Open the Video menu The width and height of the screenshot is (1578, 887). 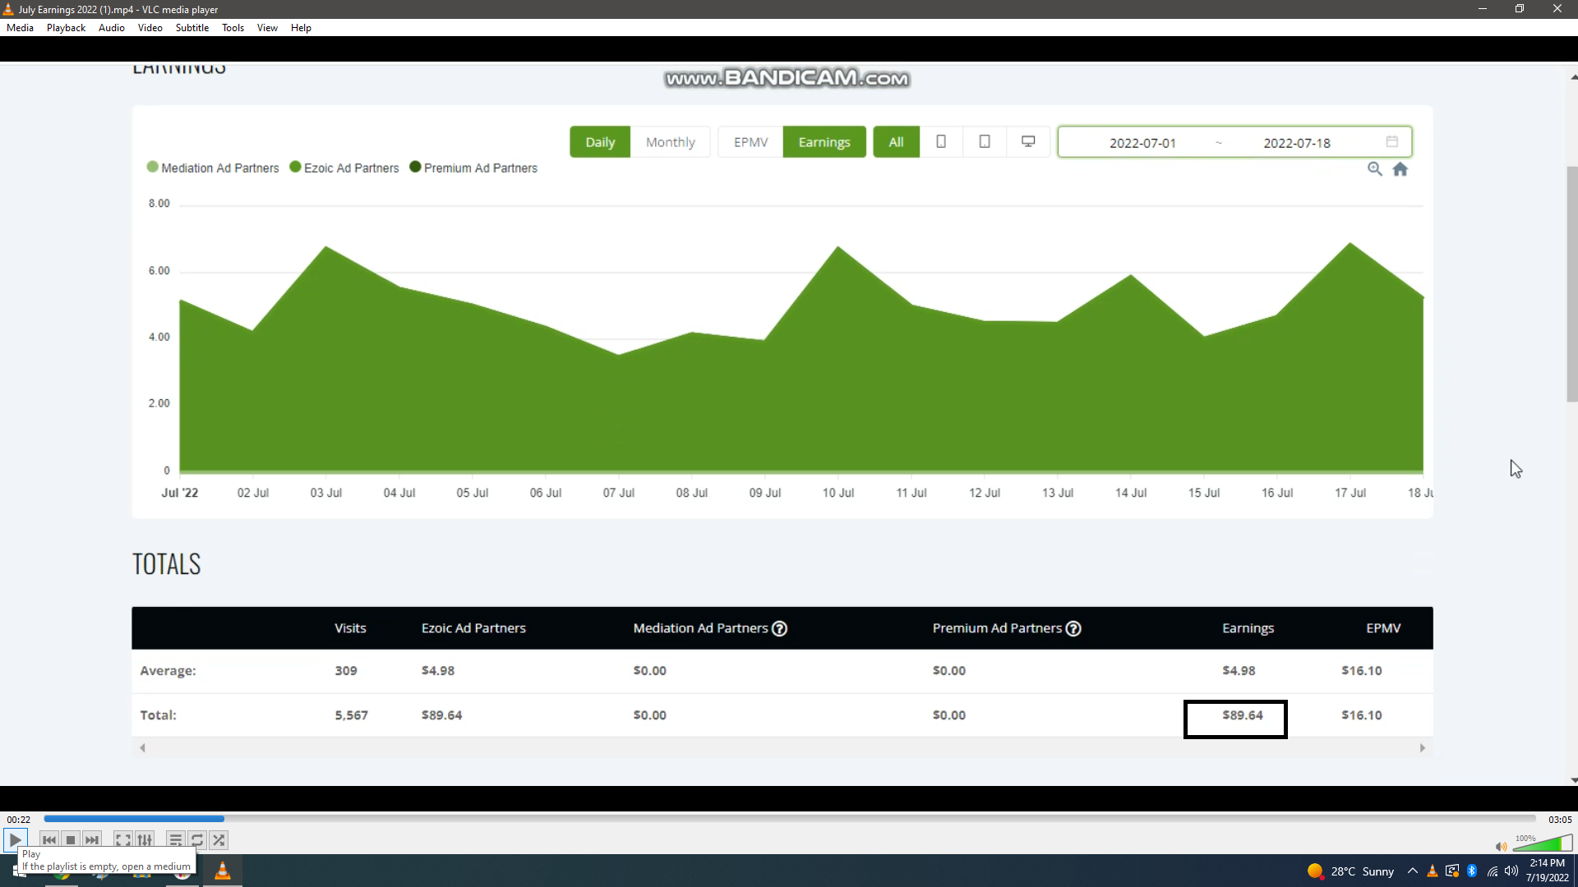click(150, 28)
